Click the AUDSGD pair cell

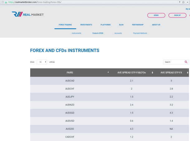pyautogui.click(x=70, y=113)
